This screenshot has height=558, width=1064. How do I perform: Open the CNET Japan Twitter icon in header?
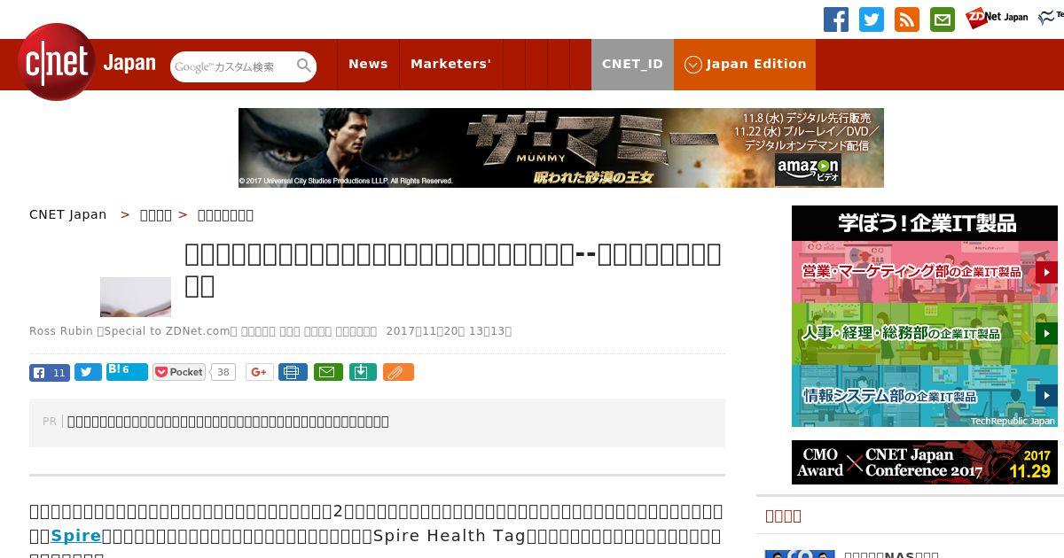click(x=872, y=19)
